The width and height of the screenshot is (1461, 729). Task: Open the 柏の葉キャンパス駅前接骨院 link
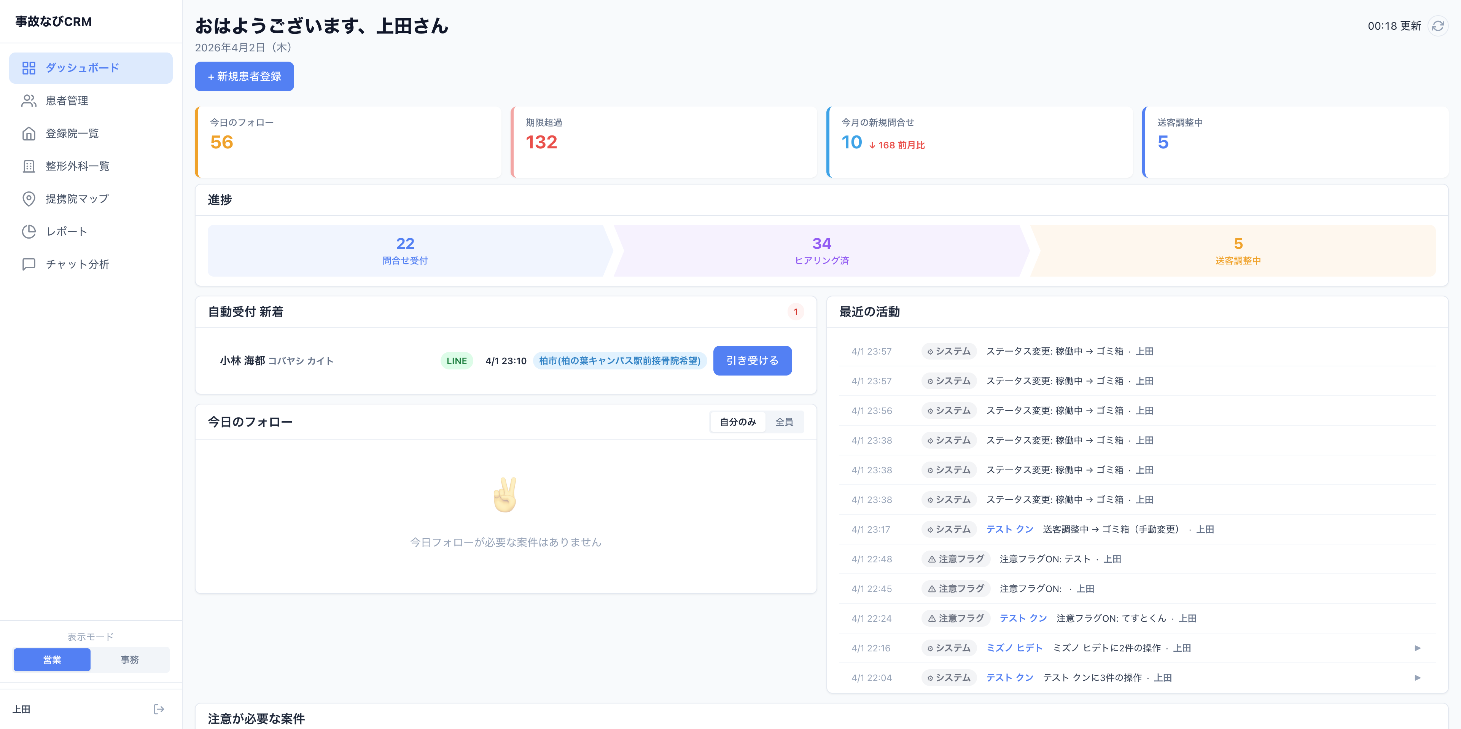tap(619, 360)
